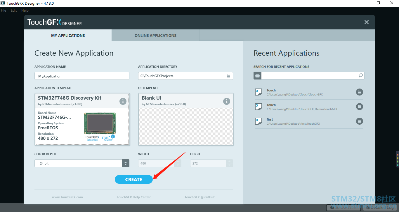Click the CREATE button

134,179
